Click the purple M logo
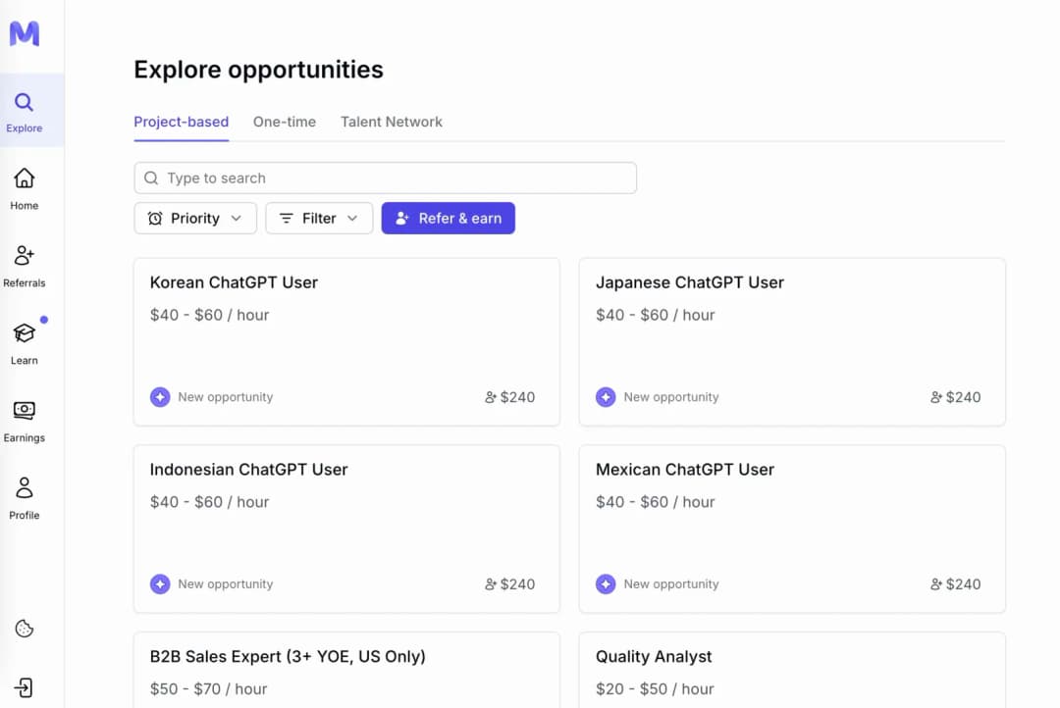This screenshot has width=1060, height=708. (x=25, y=33)
